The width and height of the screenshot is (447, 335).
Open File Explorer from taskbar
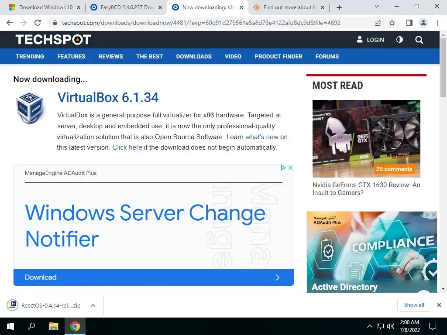pyautogui.click(x=53, y=326)
